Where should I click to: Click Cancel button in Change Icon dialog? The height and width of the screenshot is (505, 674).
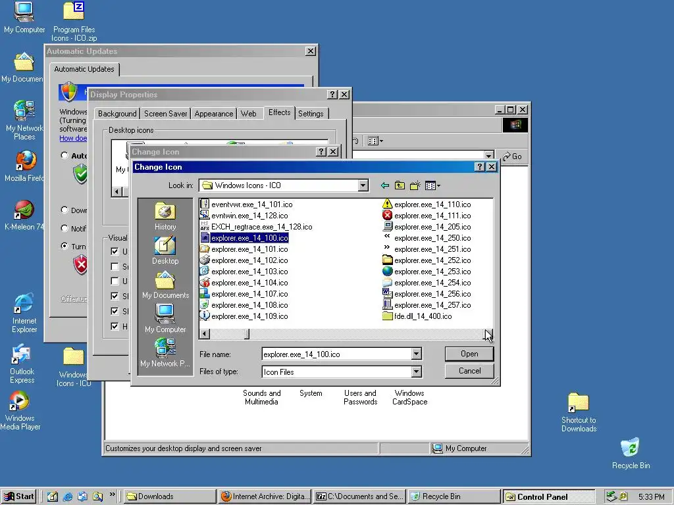(x=469, y=371)
